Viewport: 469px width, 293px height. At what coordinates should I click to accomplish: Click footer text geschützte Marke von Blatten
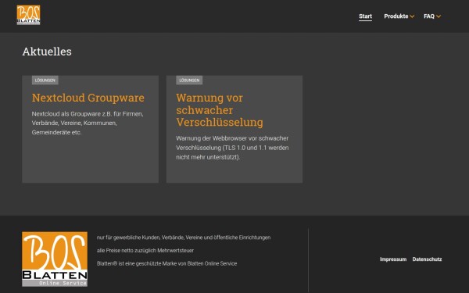pyautogui.click(x=167, y=263)
